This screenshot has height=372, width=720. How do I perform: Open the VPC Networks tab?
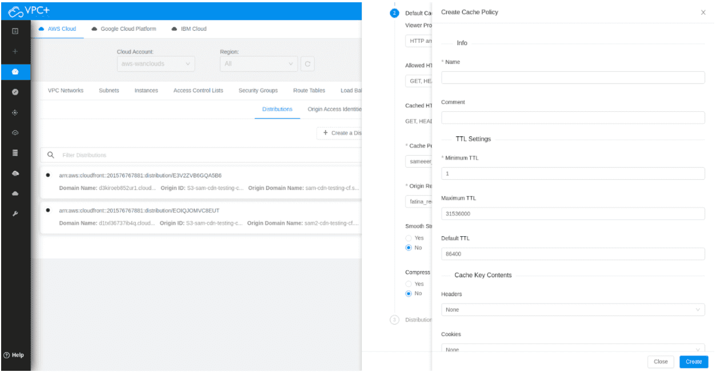[x=66, y=91]
